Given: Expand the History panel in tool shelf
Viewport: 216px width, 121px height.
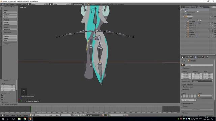Looking at the screenshot, I should pos(4,44).
